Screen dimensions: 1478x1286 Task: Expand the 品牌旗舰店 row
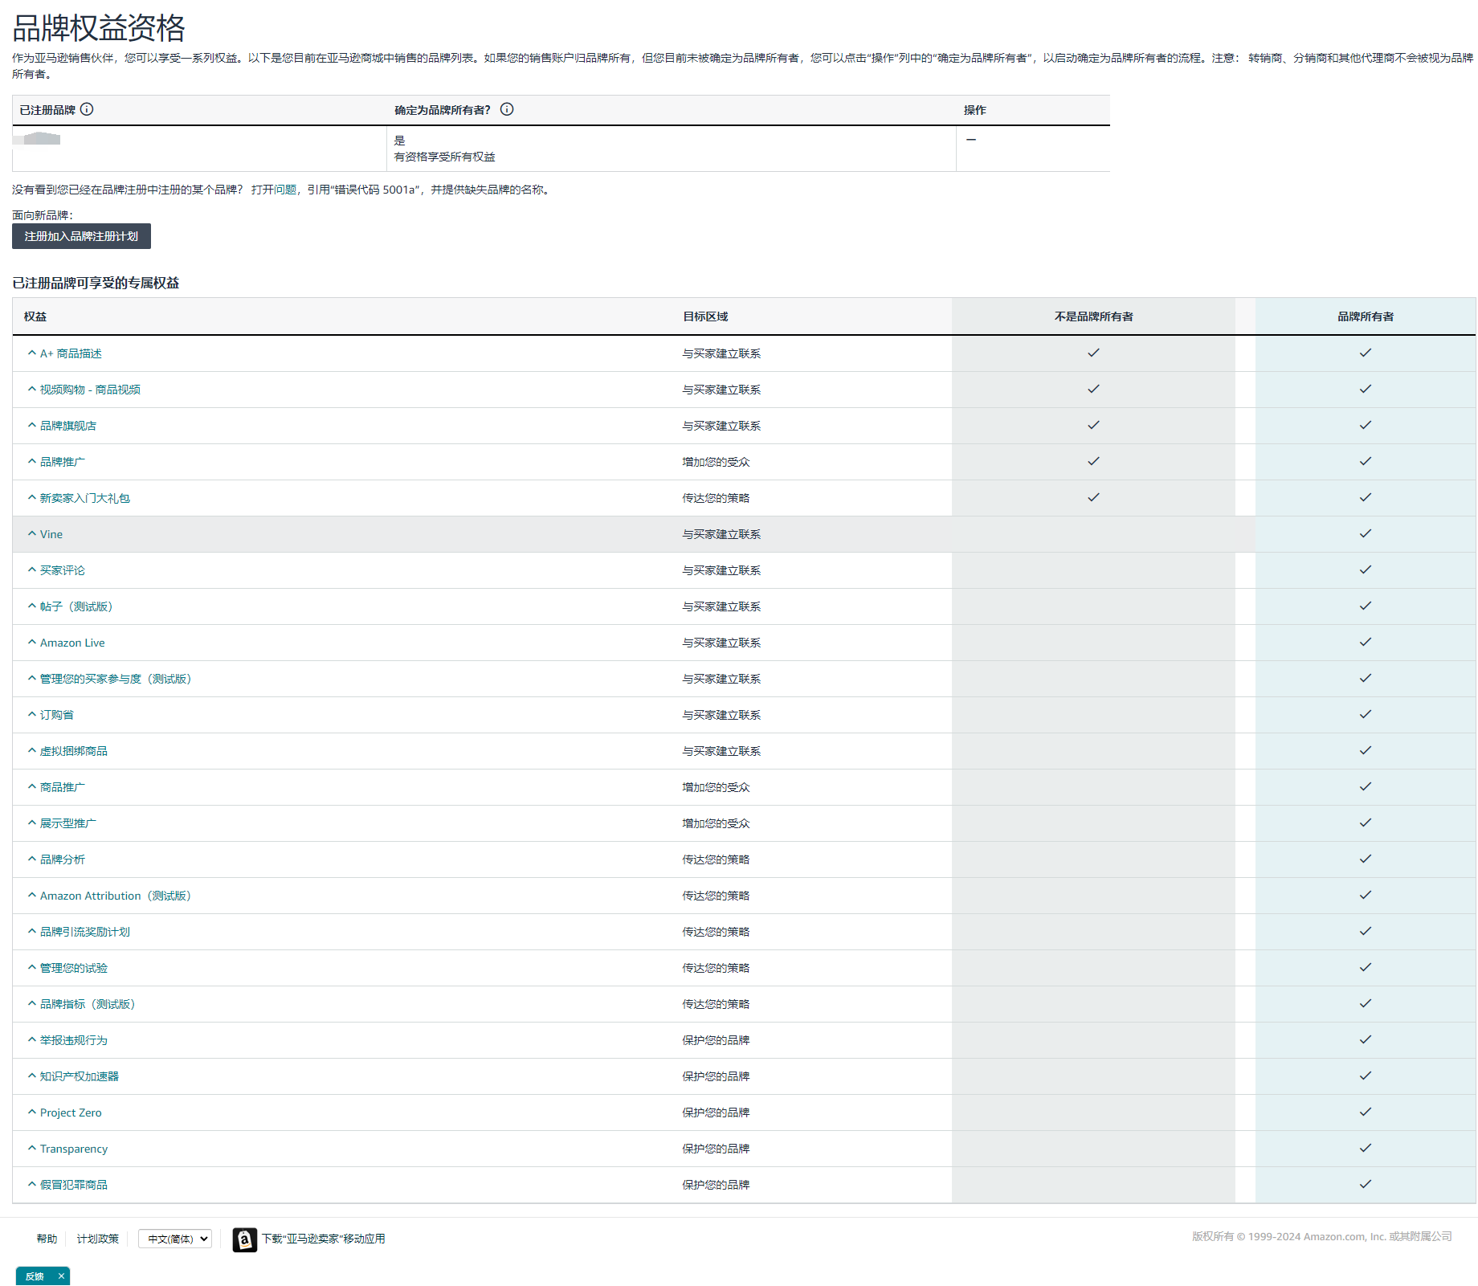click(x=31, y=426)
